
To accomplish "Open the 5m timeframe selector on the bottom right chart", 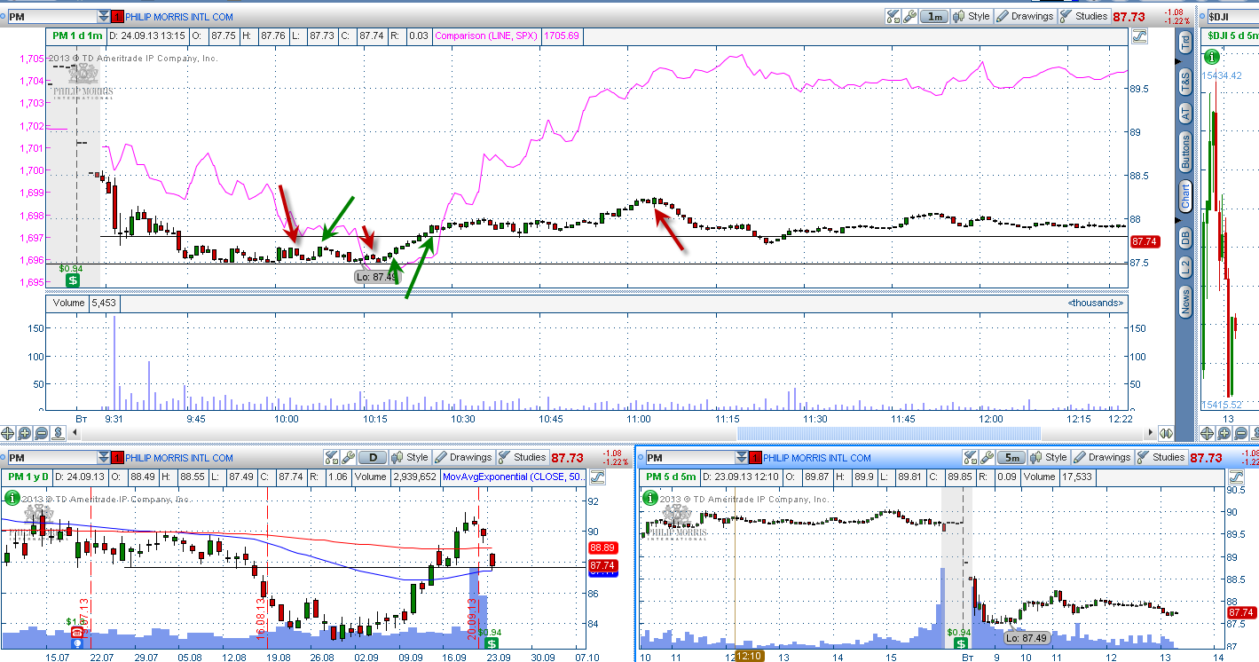I will pyautogui.click(x=1011, y=458).
